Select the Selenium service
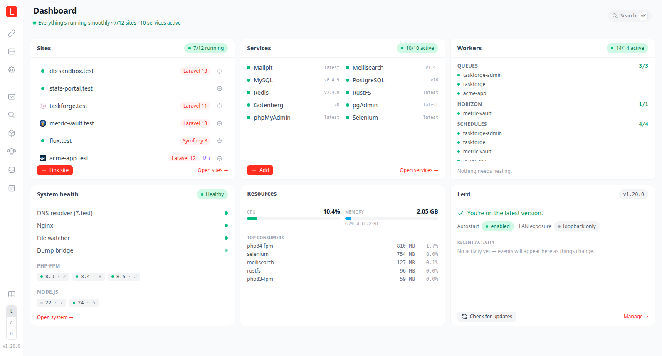662x356 pixels. 392,118
